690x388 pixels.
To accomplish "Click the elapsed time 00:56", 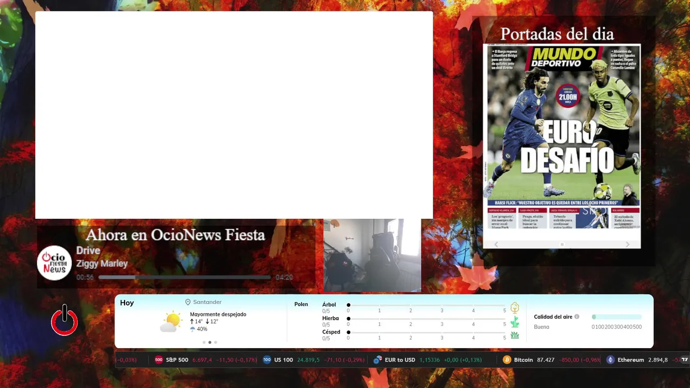I will [x=85, y=278].
